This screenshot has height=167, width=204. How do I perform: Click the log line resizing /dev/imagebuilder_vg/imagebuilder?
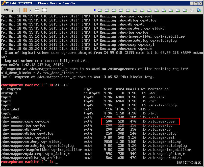(x=93, y=37)
